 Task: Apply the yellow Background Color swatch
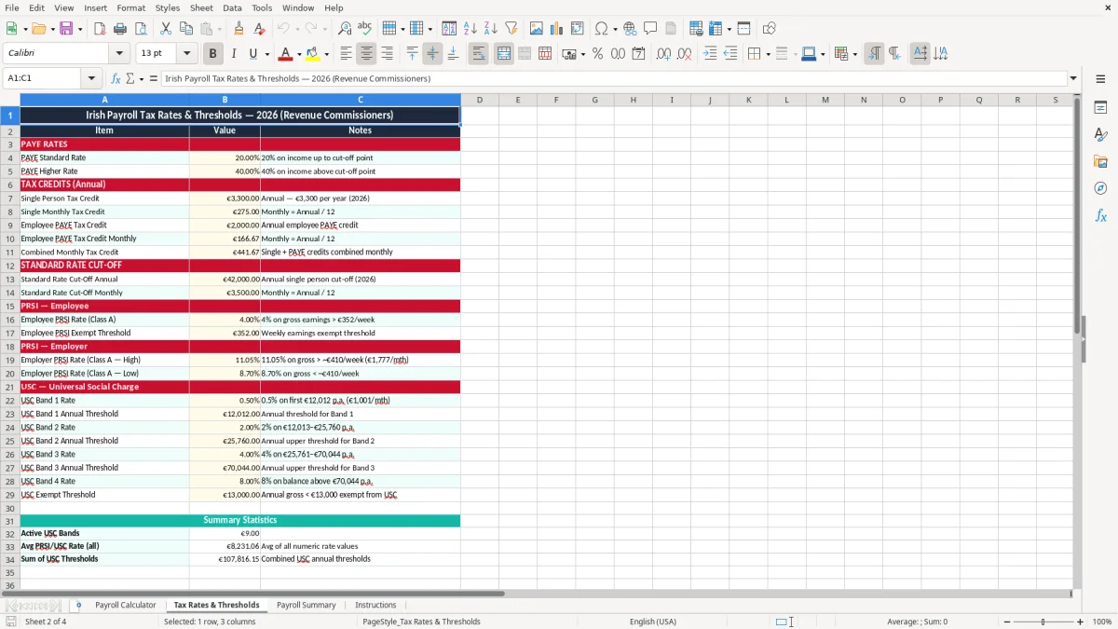point(312,54)
